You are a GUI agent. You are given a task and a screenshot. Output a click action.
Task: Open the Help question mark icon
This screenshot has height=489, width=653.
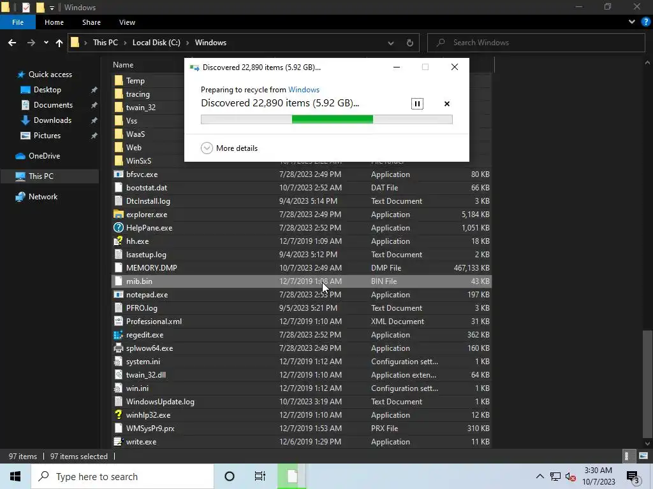646,22
